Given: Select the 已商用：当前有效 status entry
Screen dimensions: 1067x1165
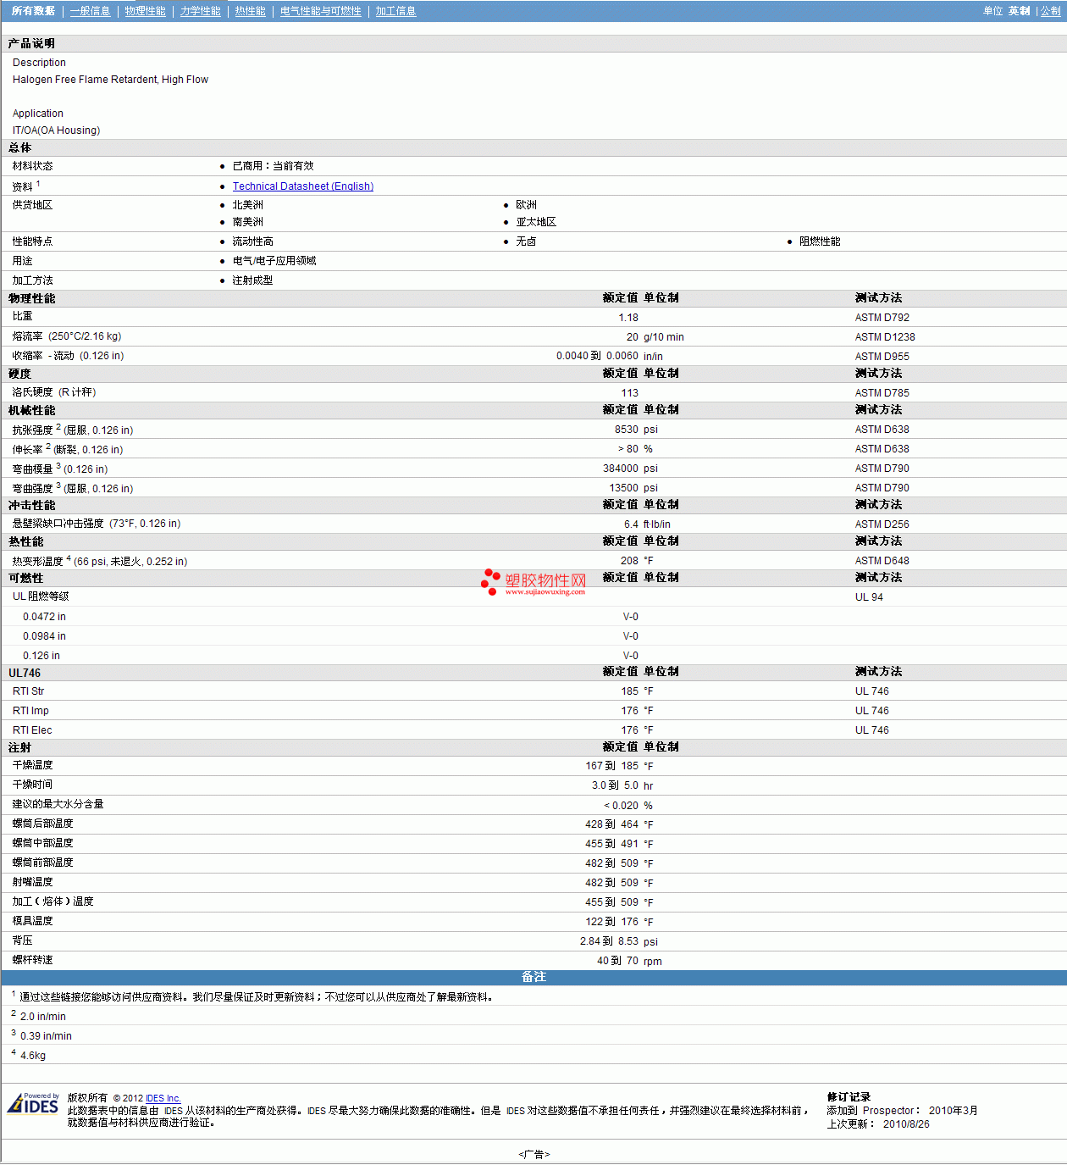Looking at the screenshot, I should (x=273, y=166).
